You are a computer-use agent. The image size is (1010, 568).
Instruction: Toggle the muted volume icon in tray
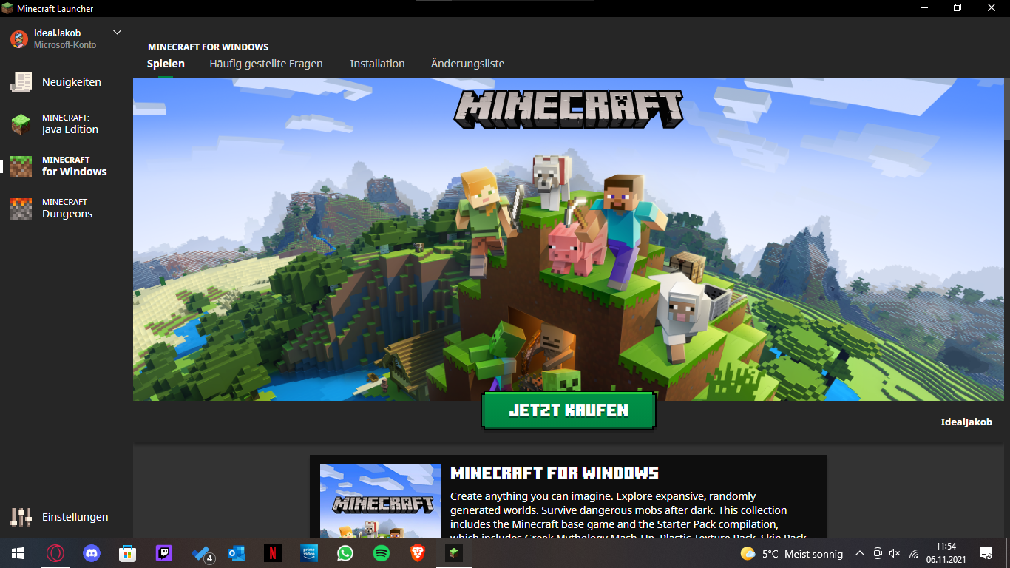[895, 553]
